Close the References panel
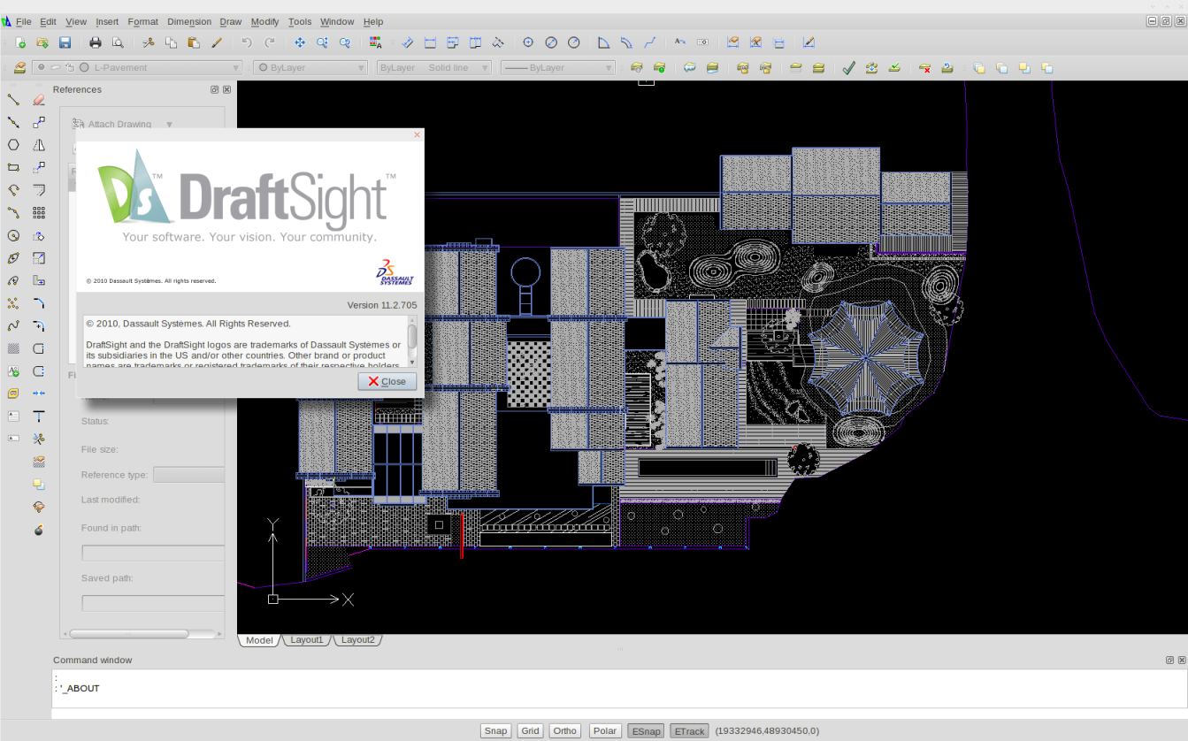 226,89
